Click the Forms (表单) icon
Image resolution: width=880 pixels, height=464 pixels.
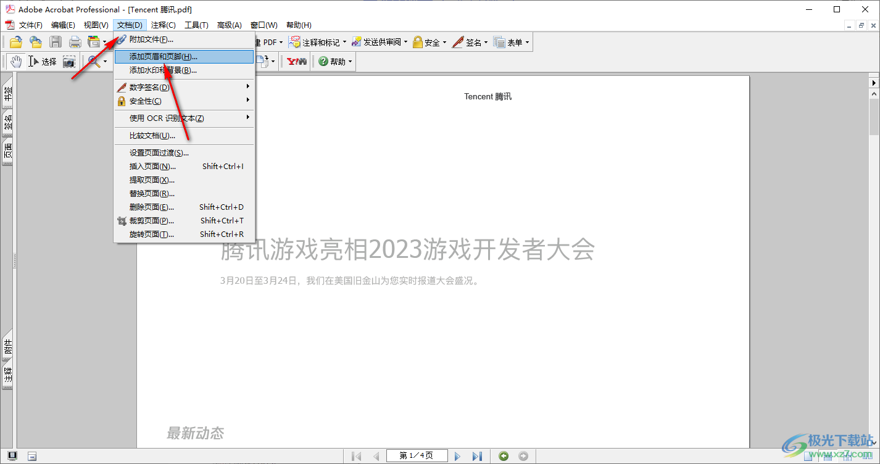point(500,42)
